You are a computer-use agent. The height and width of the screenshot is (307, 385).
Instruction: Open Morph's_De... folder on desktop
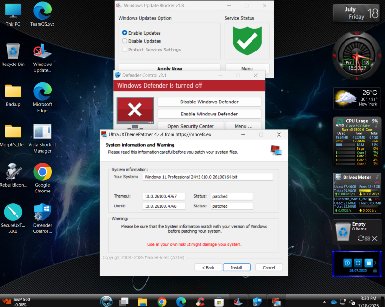(x=13, y=135)
